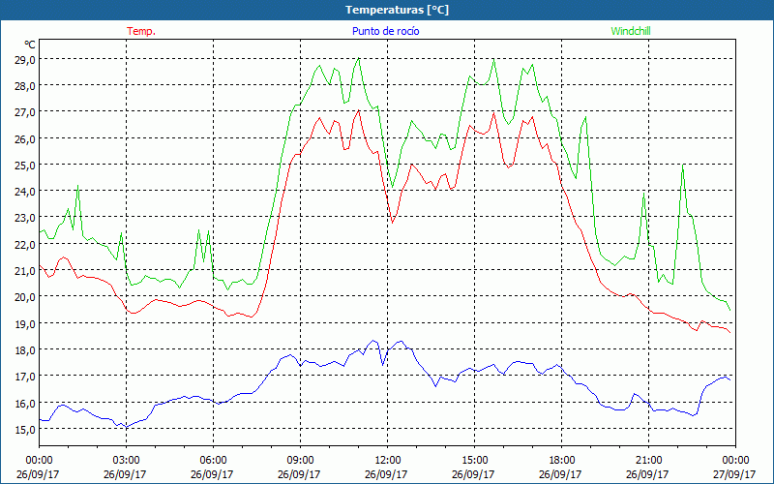Click the 18,0 y-axis value
This screenshot has height=484, width=774.
pos(24,349)
